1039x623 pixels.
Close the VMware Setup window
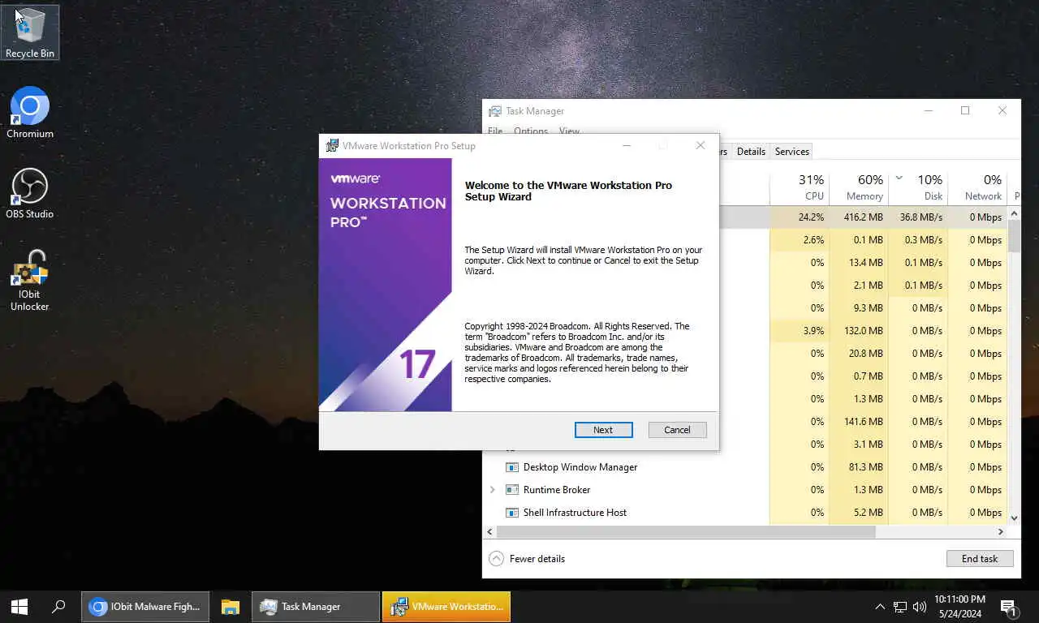tap(701, 145)
